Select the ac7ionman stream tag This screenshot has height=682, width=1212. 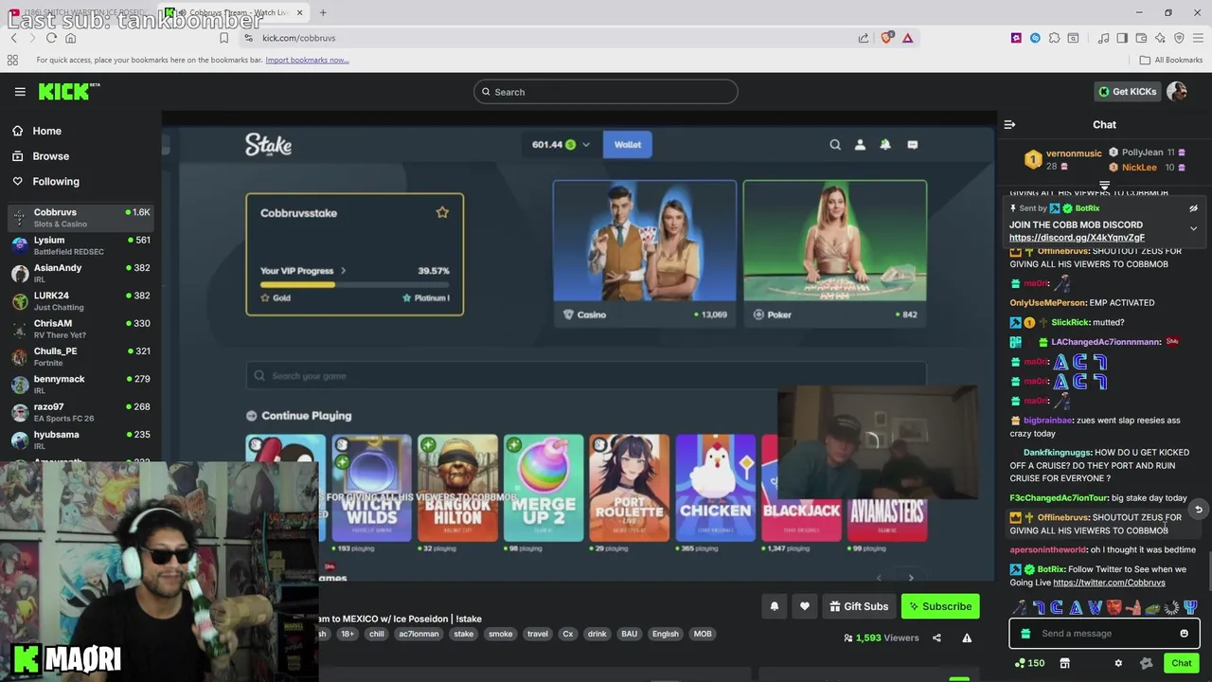tap(419, 635)
